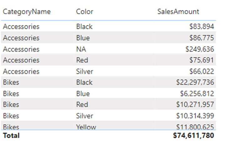This screenshot has height=141, width=237.
Task: Select the Red color cell for Accessories
Action: (82, 60)
